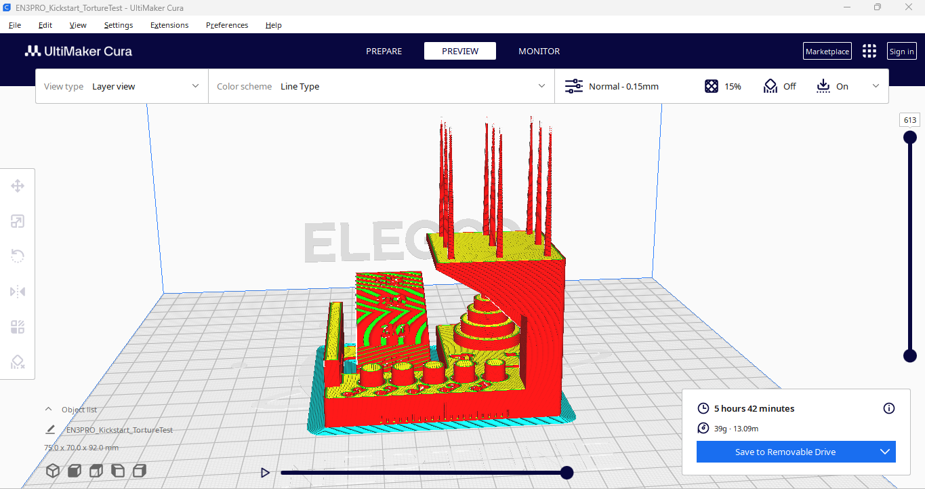Click the simulation path slider handle

(x=567, y=473)
